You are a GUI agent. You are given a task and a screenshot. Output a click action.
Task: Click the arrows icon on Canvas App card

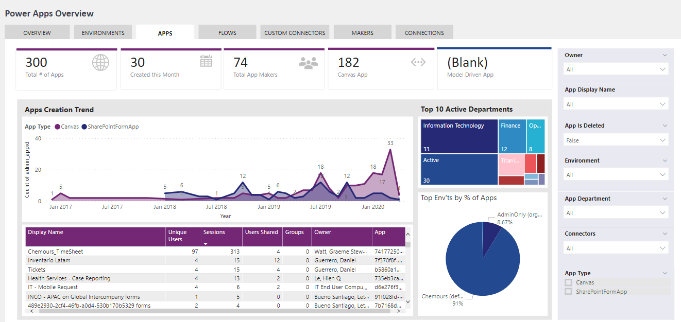pyautogui.click(x=418, y=62)
